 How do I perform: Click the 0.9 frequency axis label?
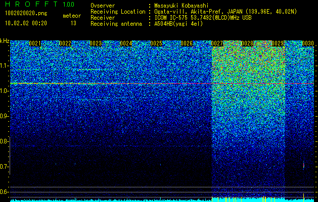point(4,116)
